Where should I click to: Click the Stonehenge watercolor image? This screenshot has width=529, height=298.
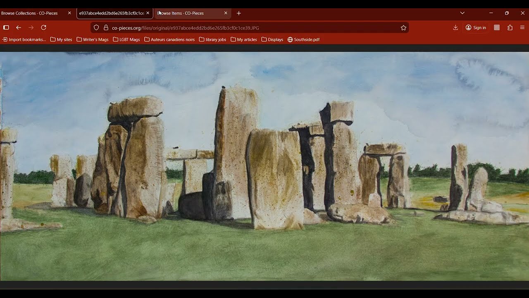(x=264, y=166)
